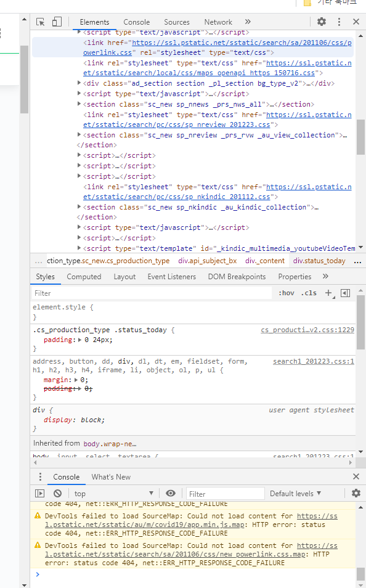Open console settings gear icon
The image size is (366, 588).
point(356,493)
